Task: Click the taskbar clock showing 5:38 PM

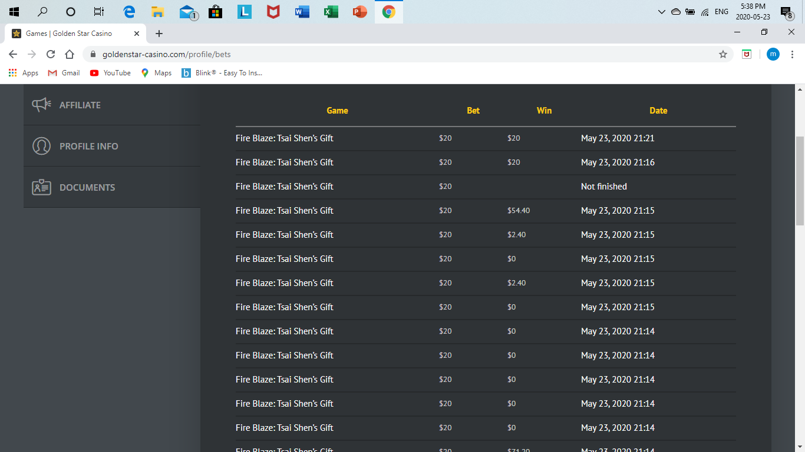Action: coord(753,12)
